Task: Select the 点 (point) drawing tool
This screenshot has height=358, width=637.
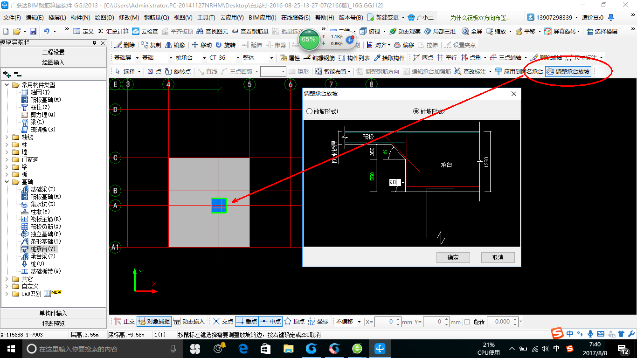Action: [154, 71]
